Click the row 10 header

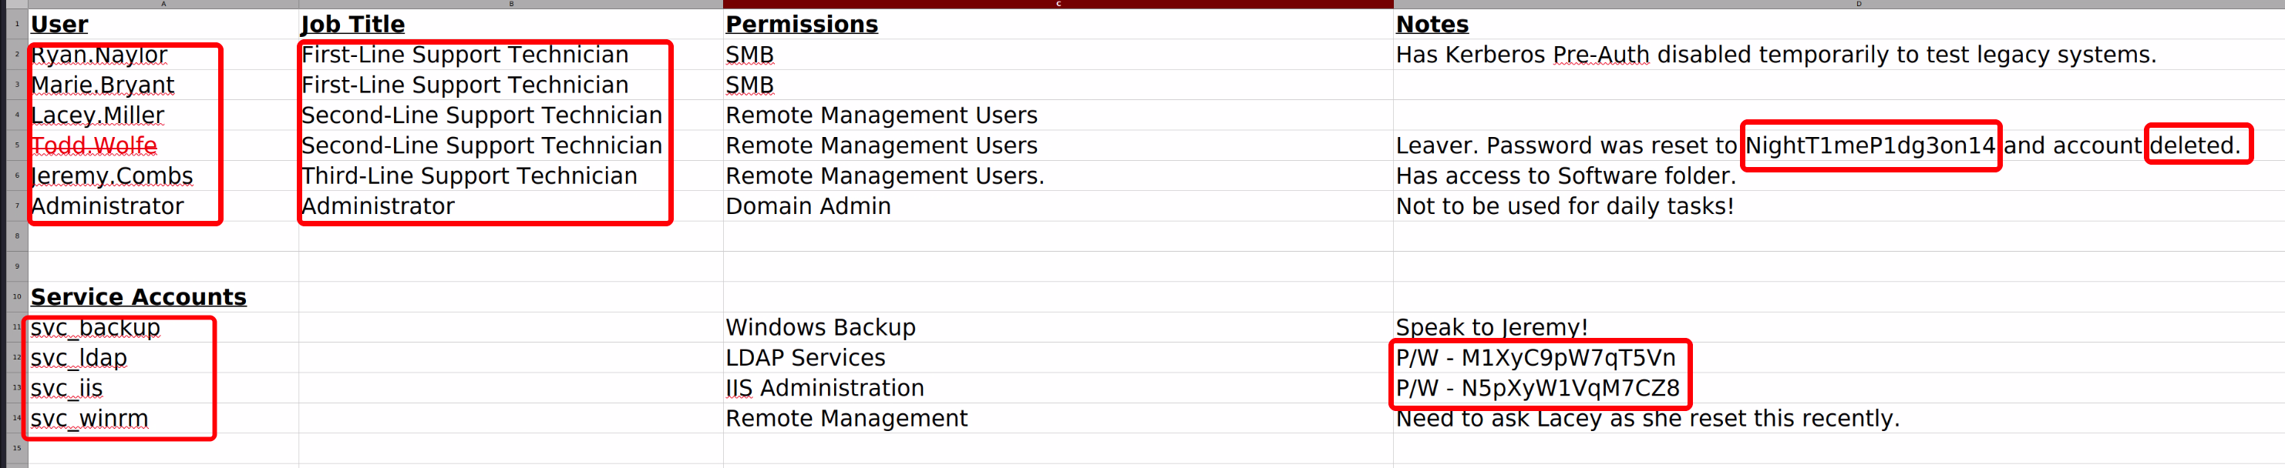[x=17, y=297]
